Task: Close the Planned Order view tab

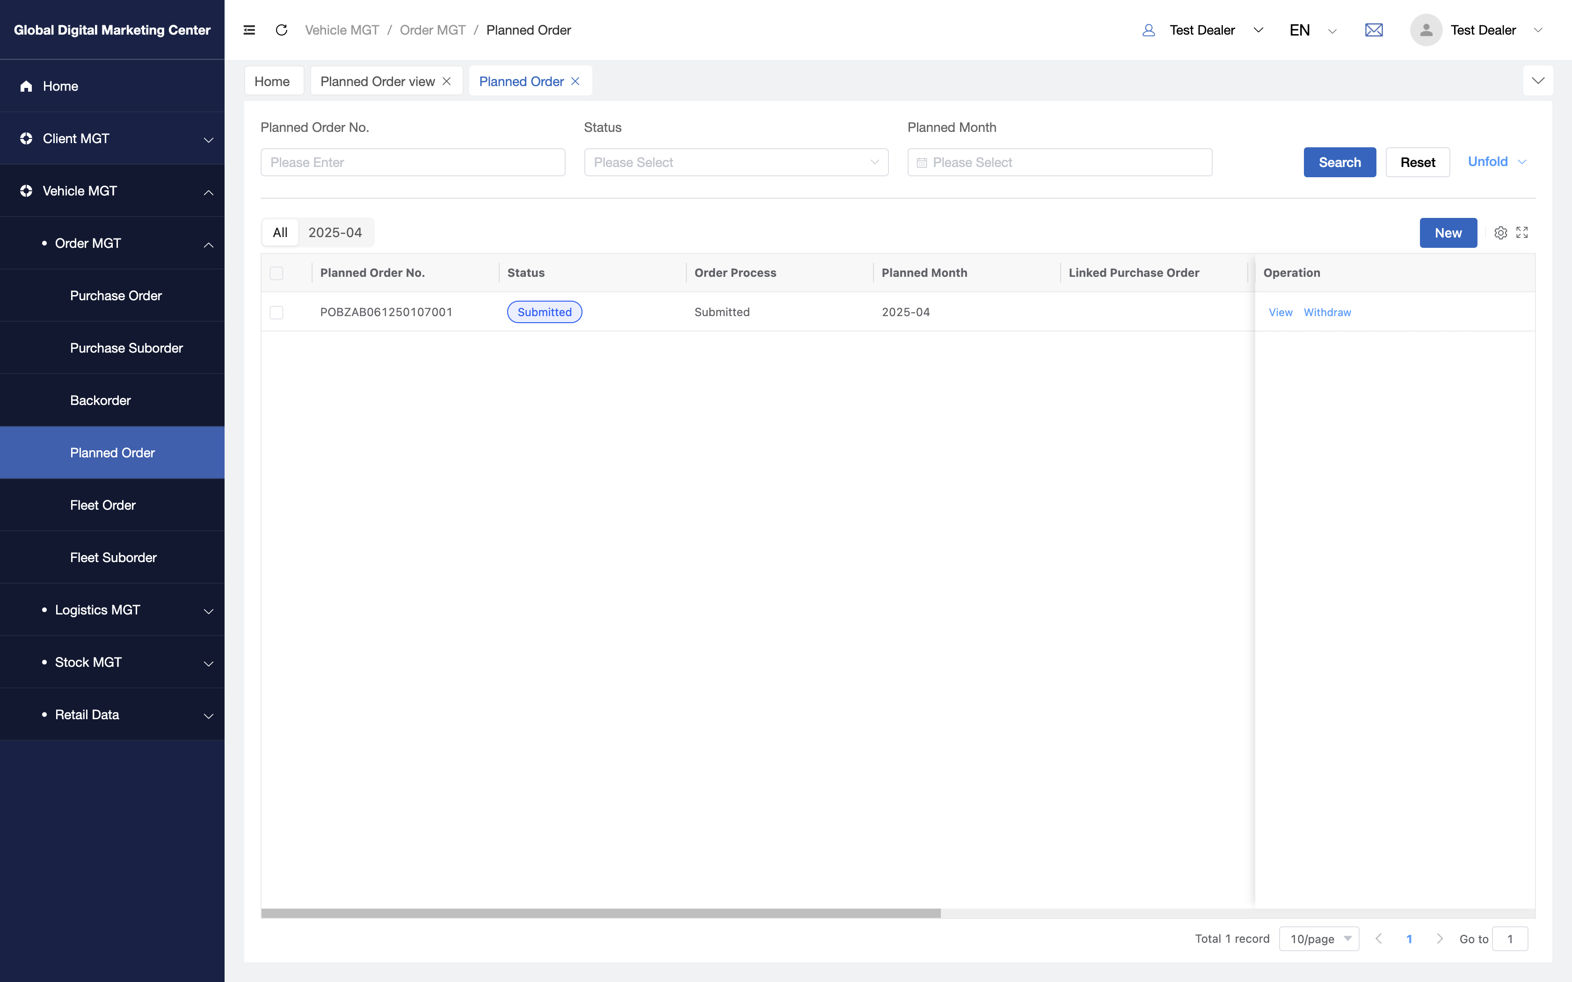Action: [x=446, y=81]
